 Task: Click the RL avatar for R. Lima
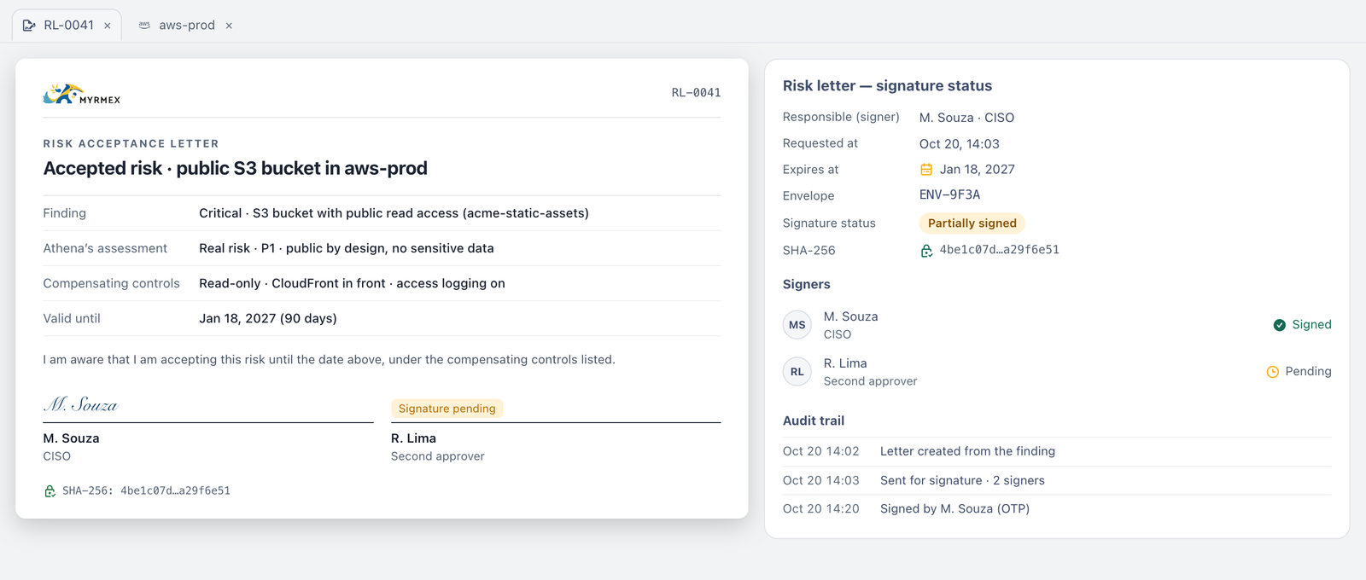coord(797,372)
